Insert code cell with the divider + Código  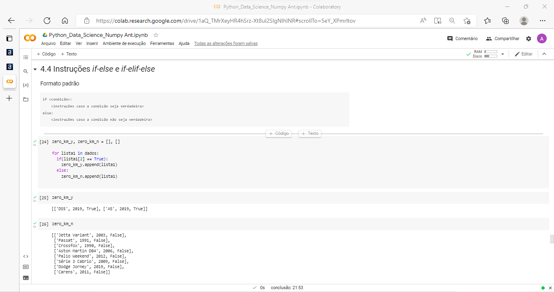pos(279,133)
